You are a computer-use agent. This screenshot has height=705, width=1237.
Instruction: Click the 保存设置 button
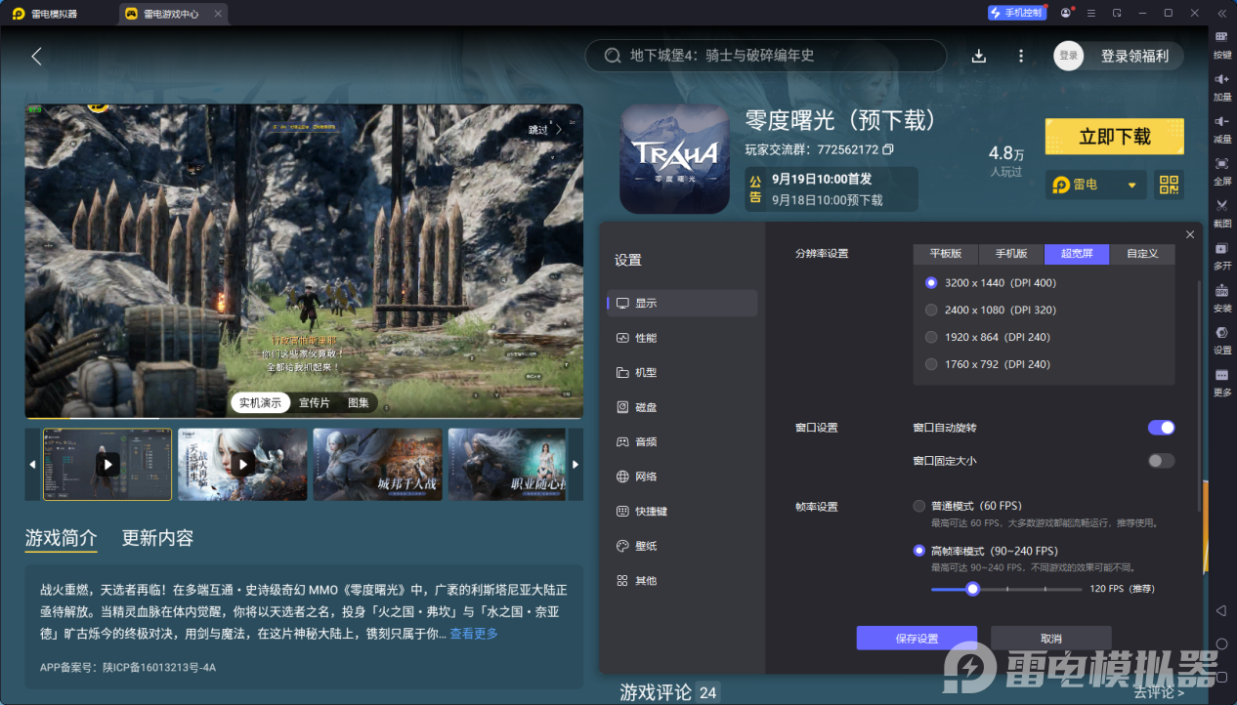coord(917,639)
